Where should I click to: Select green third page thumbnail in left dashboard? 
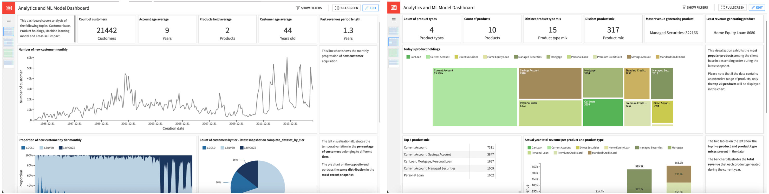point(9,53)
